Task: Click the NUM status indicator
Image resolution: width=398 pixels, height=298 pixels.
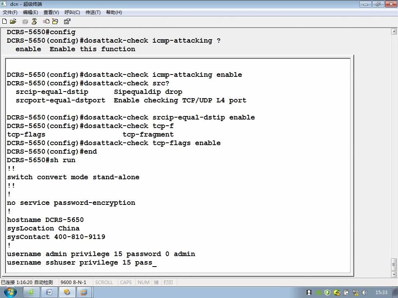Action: pos(143,282)
